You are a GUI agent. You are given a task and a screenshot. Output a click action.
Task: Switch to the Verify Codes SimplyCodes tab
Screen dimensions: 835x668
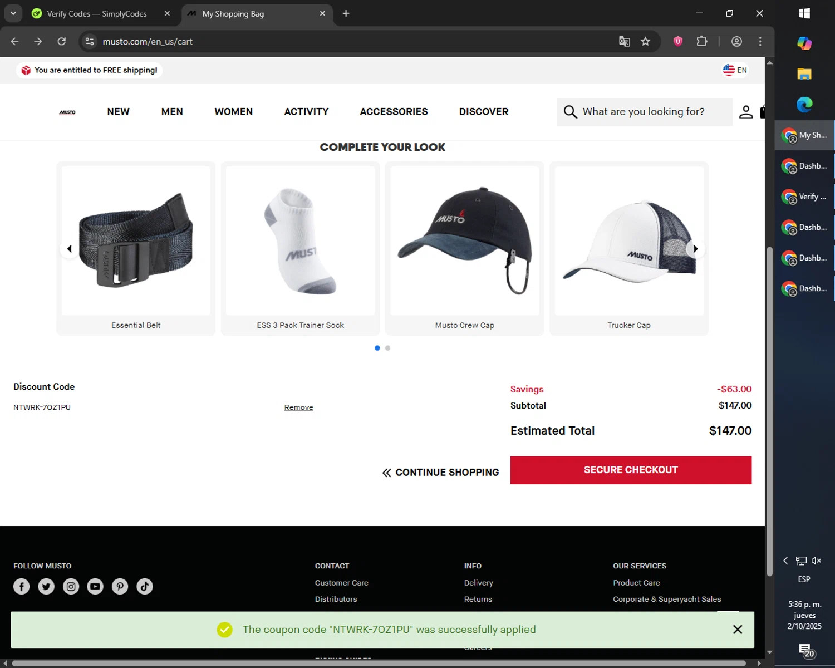coord(97,13)
